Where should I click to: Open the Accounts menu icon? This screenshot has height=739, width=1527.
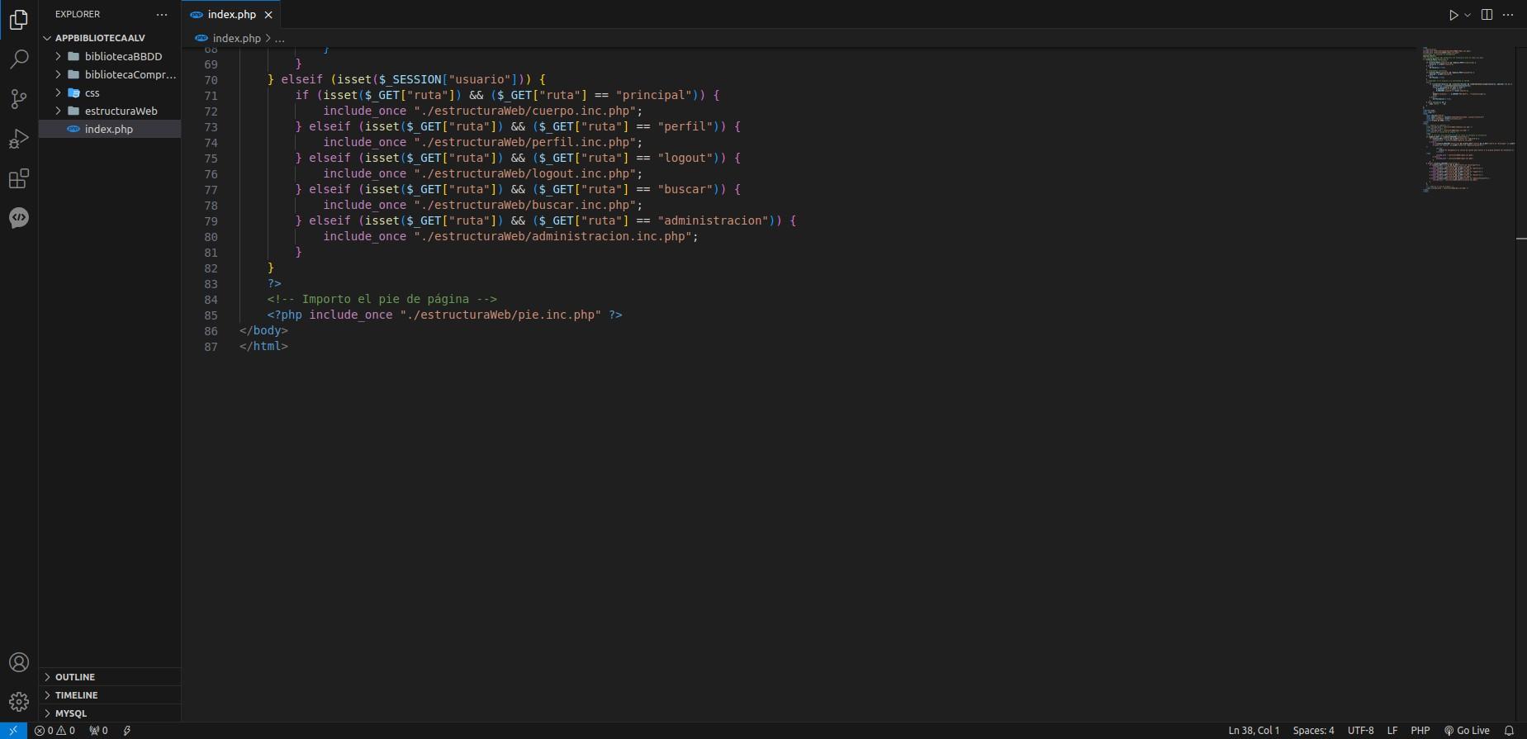point(18,662)
